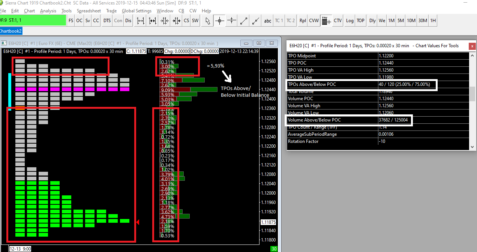
Task: Switch to the 1H timeframe
Action: point(433,21)
